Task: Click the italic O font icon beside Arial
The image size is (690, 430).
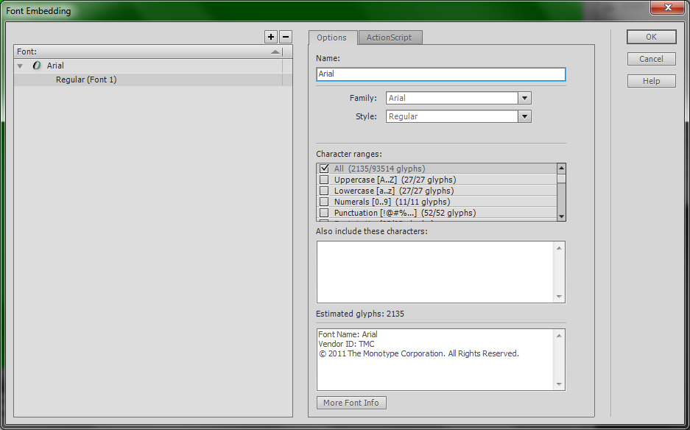Action: [37, 66]
